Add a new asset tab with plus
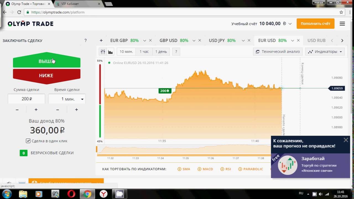The height and width of the screenshot is (199, 354). pyautogui.click(x=101, y=40)
